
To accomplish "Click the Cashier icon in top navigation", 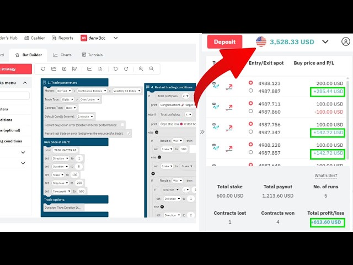I will (26, 38).
